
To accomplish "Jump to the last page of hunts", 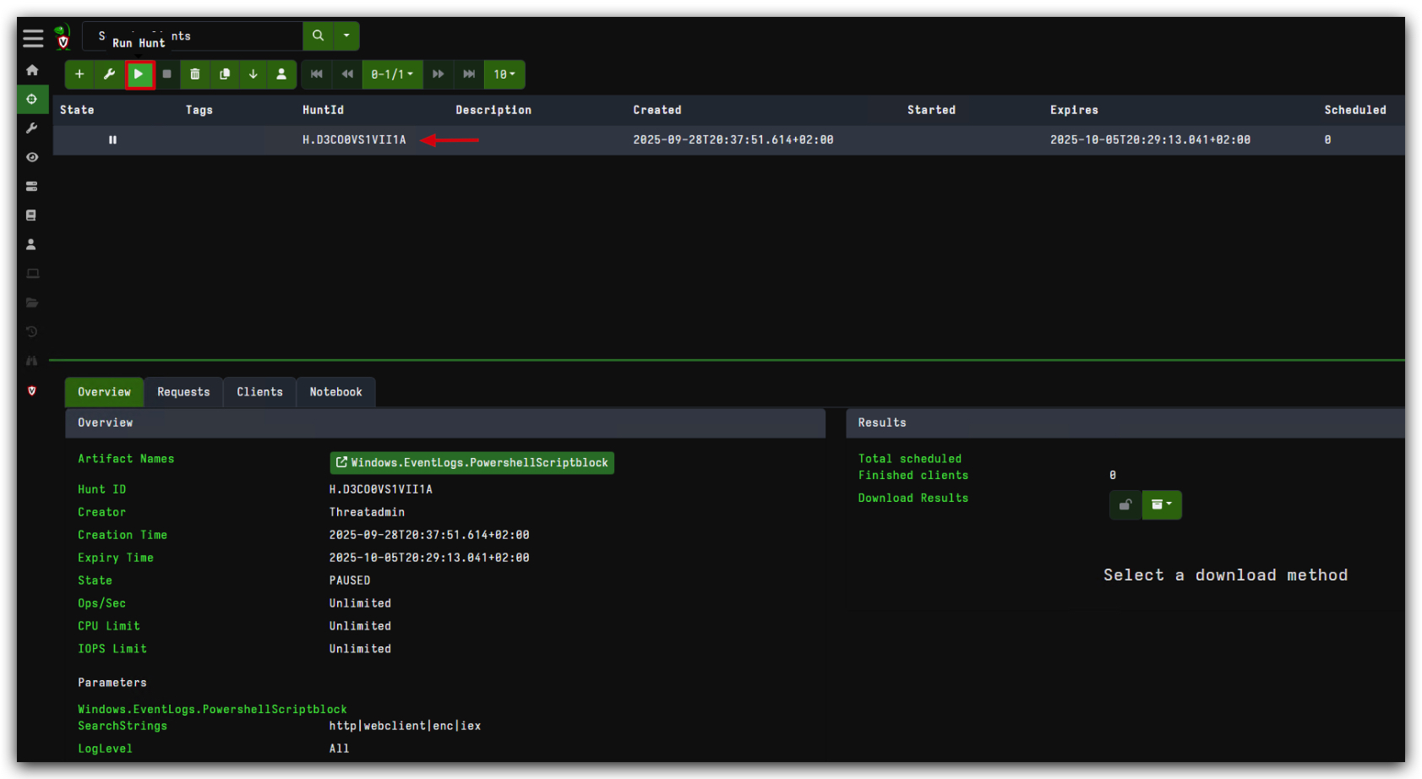I will [469, 74].
